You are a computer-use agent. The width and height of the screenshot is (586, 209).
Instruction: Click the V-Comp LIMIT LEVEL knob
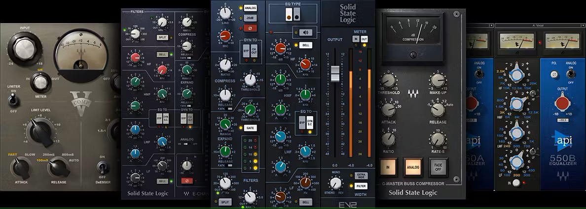[42, 131]
